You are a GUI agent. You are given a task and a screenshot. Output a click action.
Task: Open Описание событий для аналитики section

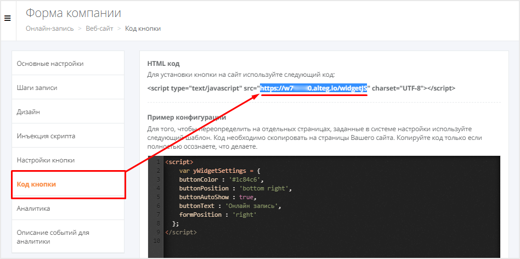[x=68, y=237]
